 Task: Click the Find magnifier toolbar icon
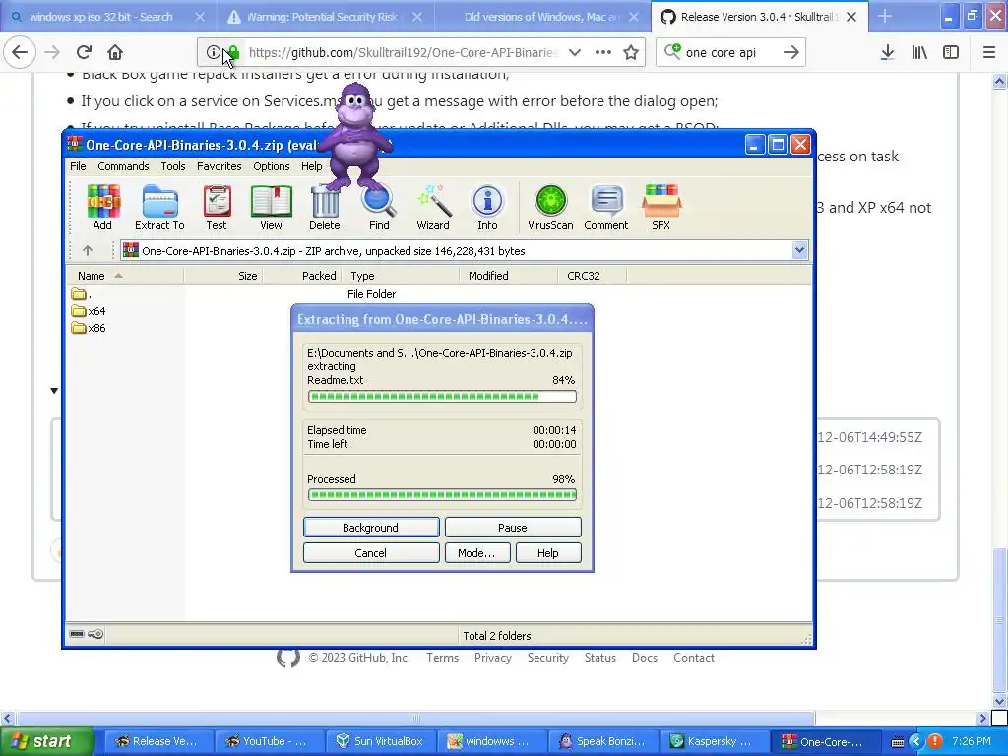click(x=379, y=207)
